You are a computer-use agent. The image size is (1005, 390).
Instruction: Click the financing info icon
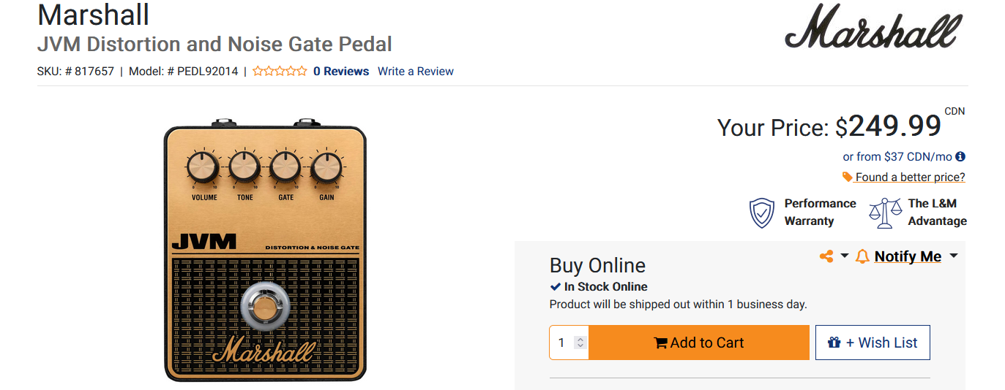[x=960, y=156]
